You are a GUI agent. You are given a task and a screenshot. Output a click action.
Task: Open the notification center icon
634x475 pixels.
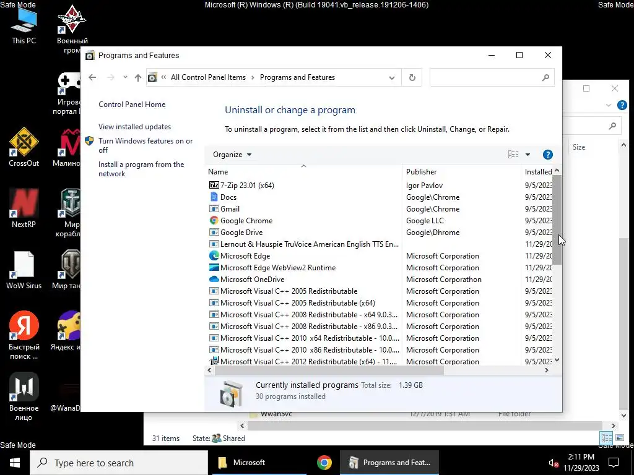coord(614,463)
